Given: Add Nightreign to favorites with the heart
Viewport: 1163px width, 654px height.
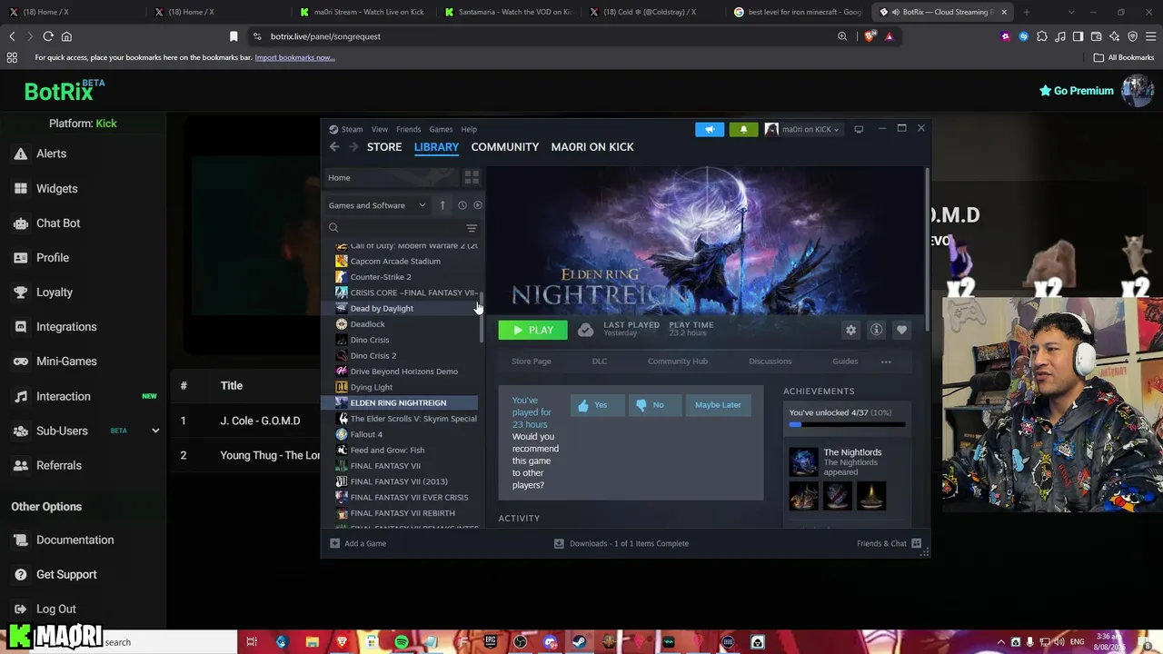Looking at the screenshot, I should 901,330.
